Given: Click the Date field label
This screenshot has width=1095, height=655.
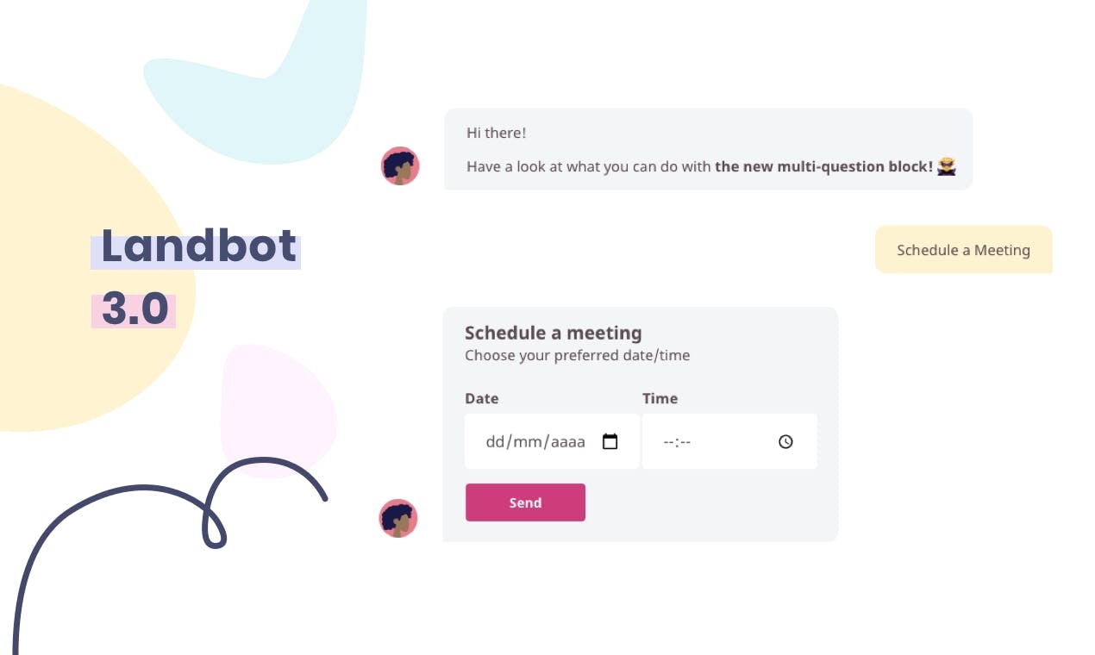Looking at the screenshot, I should tap(482, 398).
